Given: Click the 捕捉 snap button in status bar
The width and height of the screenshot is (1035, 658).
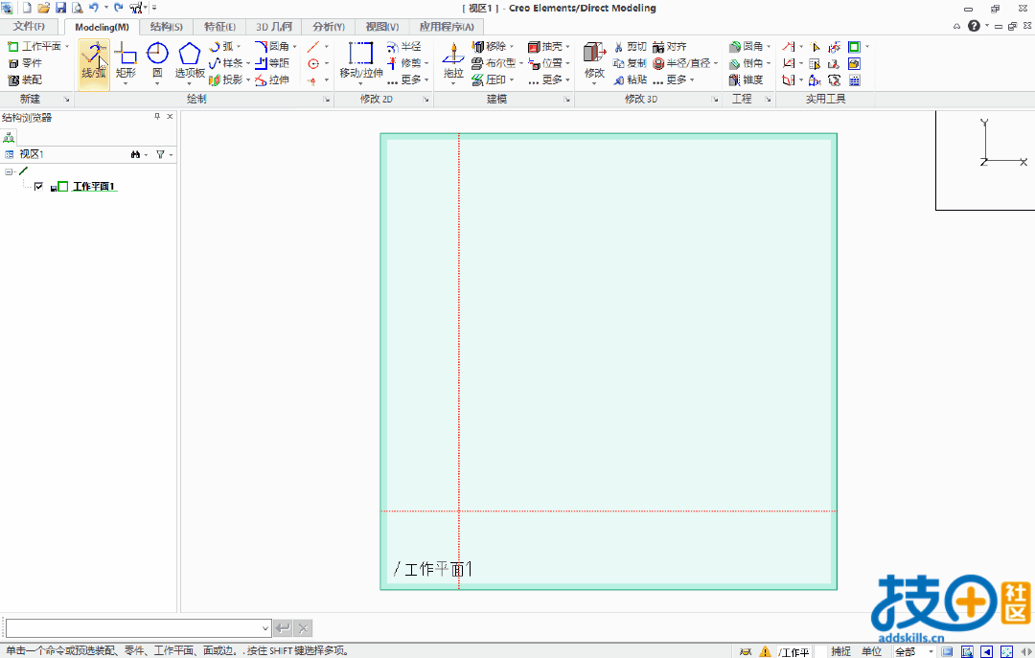Looking at the screenshot, I should coord(841,651).
